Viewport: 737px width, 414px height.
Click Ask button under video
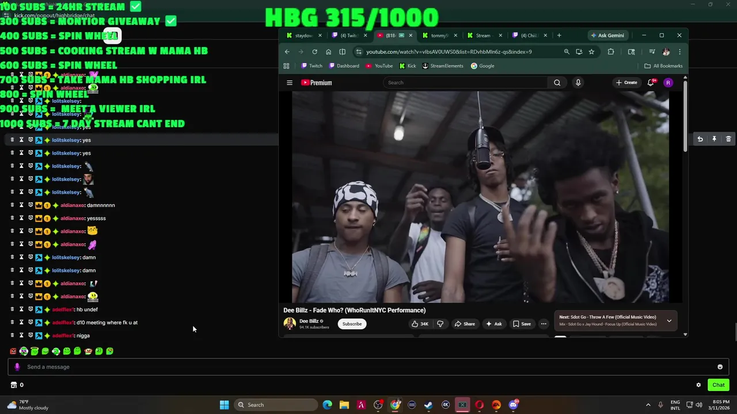(x=493, y=324)
